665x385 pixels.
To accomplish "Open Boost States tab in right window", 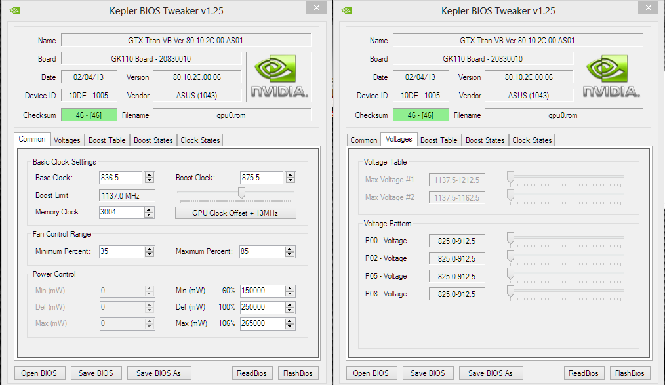I will 485,140.
